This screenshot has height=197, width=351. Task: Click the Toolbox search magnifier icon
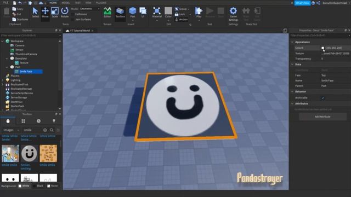[x=52, y=130]
